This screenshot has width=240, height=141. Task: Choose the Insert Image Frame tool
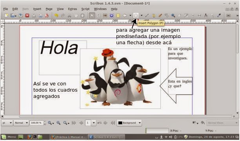coord(105,15)
